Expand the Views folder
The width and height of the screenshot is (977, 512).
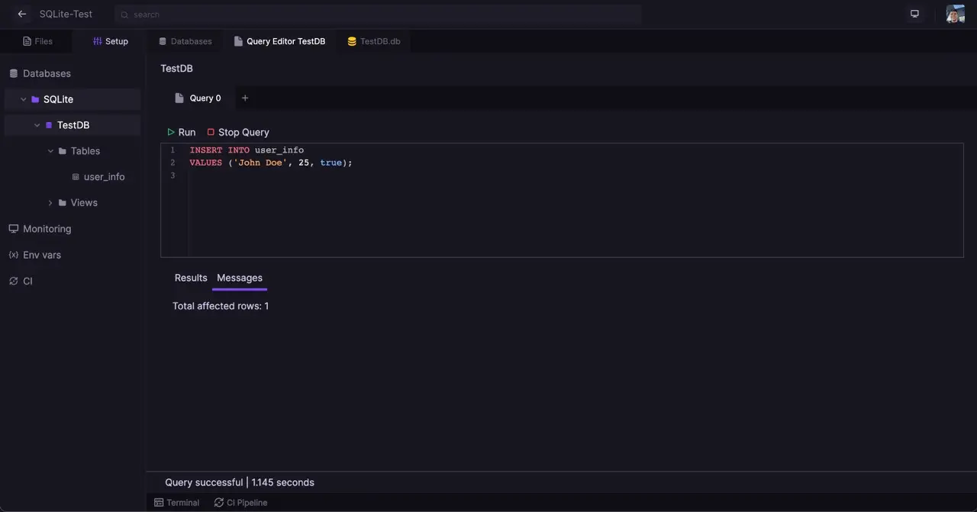pos(50,203)
